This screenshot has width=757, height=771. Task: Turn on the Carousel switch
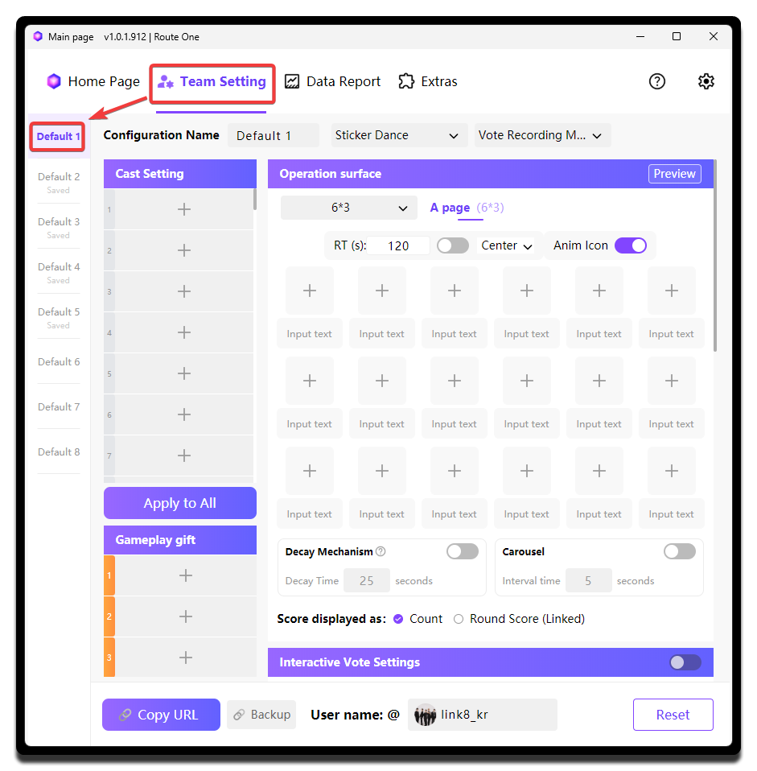(x=680, y=551)
